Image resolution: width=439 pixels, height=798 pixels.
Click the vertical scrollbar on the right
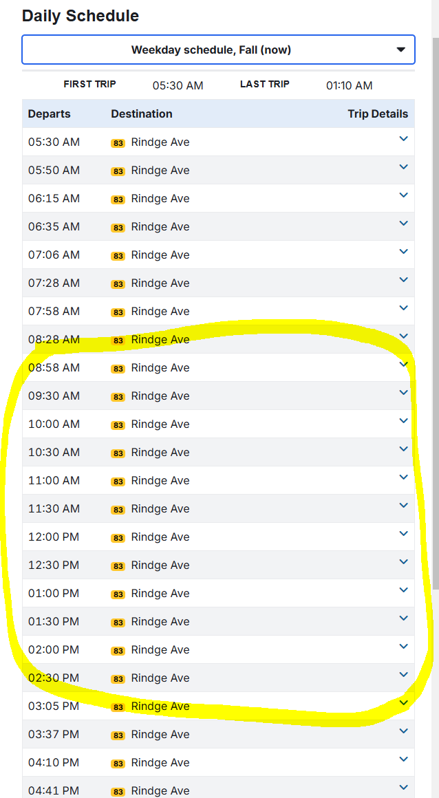433,310
